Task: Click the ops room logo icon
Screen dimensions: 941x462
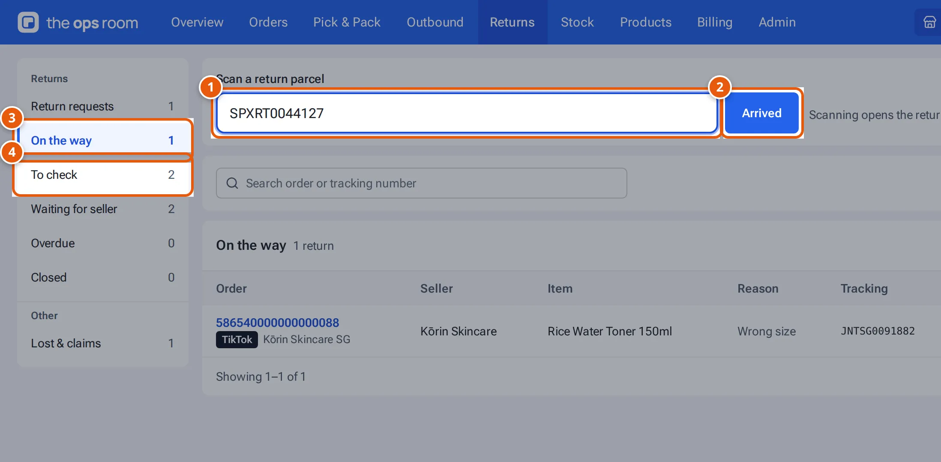Action: coord(28,22)
